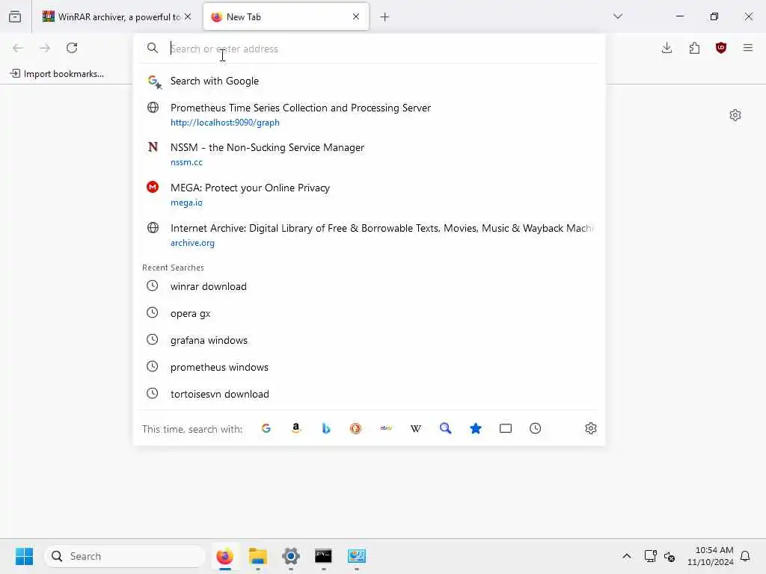Open the network status tray icon
The image size is (766, 574).
pos(650,556)
